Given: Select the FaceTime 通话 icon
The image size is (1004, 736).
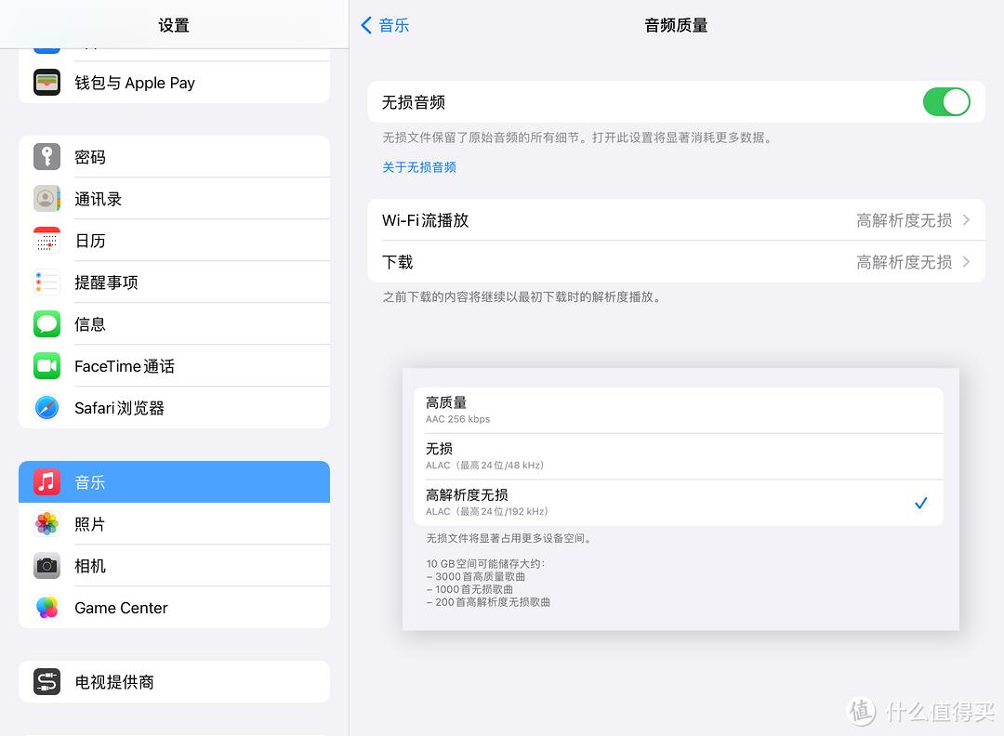Looking at the screenshot, I should [47, 365].
